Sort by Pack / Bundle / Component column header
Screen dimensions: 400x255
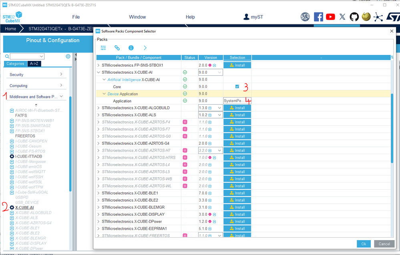click(139, 57)
